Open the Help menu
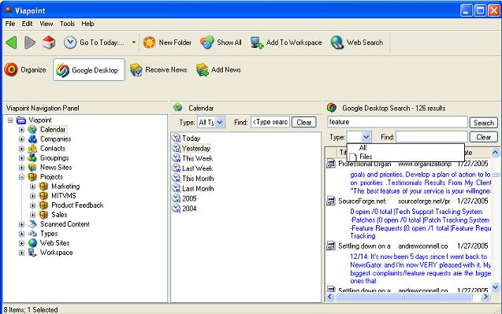The height and width of the screenshot is (314, 502). click(x=87, y=24)
